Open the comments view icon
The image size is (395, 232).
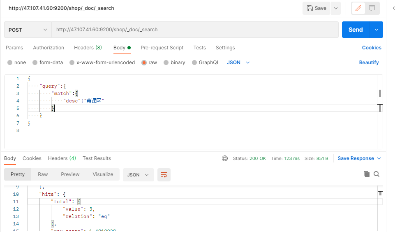click(x=372, y=8)
